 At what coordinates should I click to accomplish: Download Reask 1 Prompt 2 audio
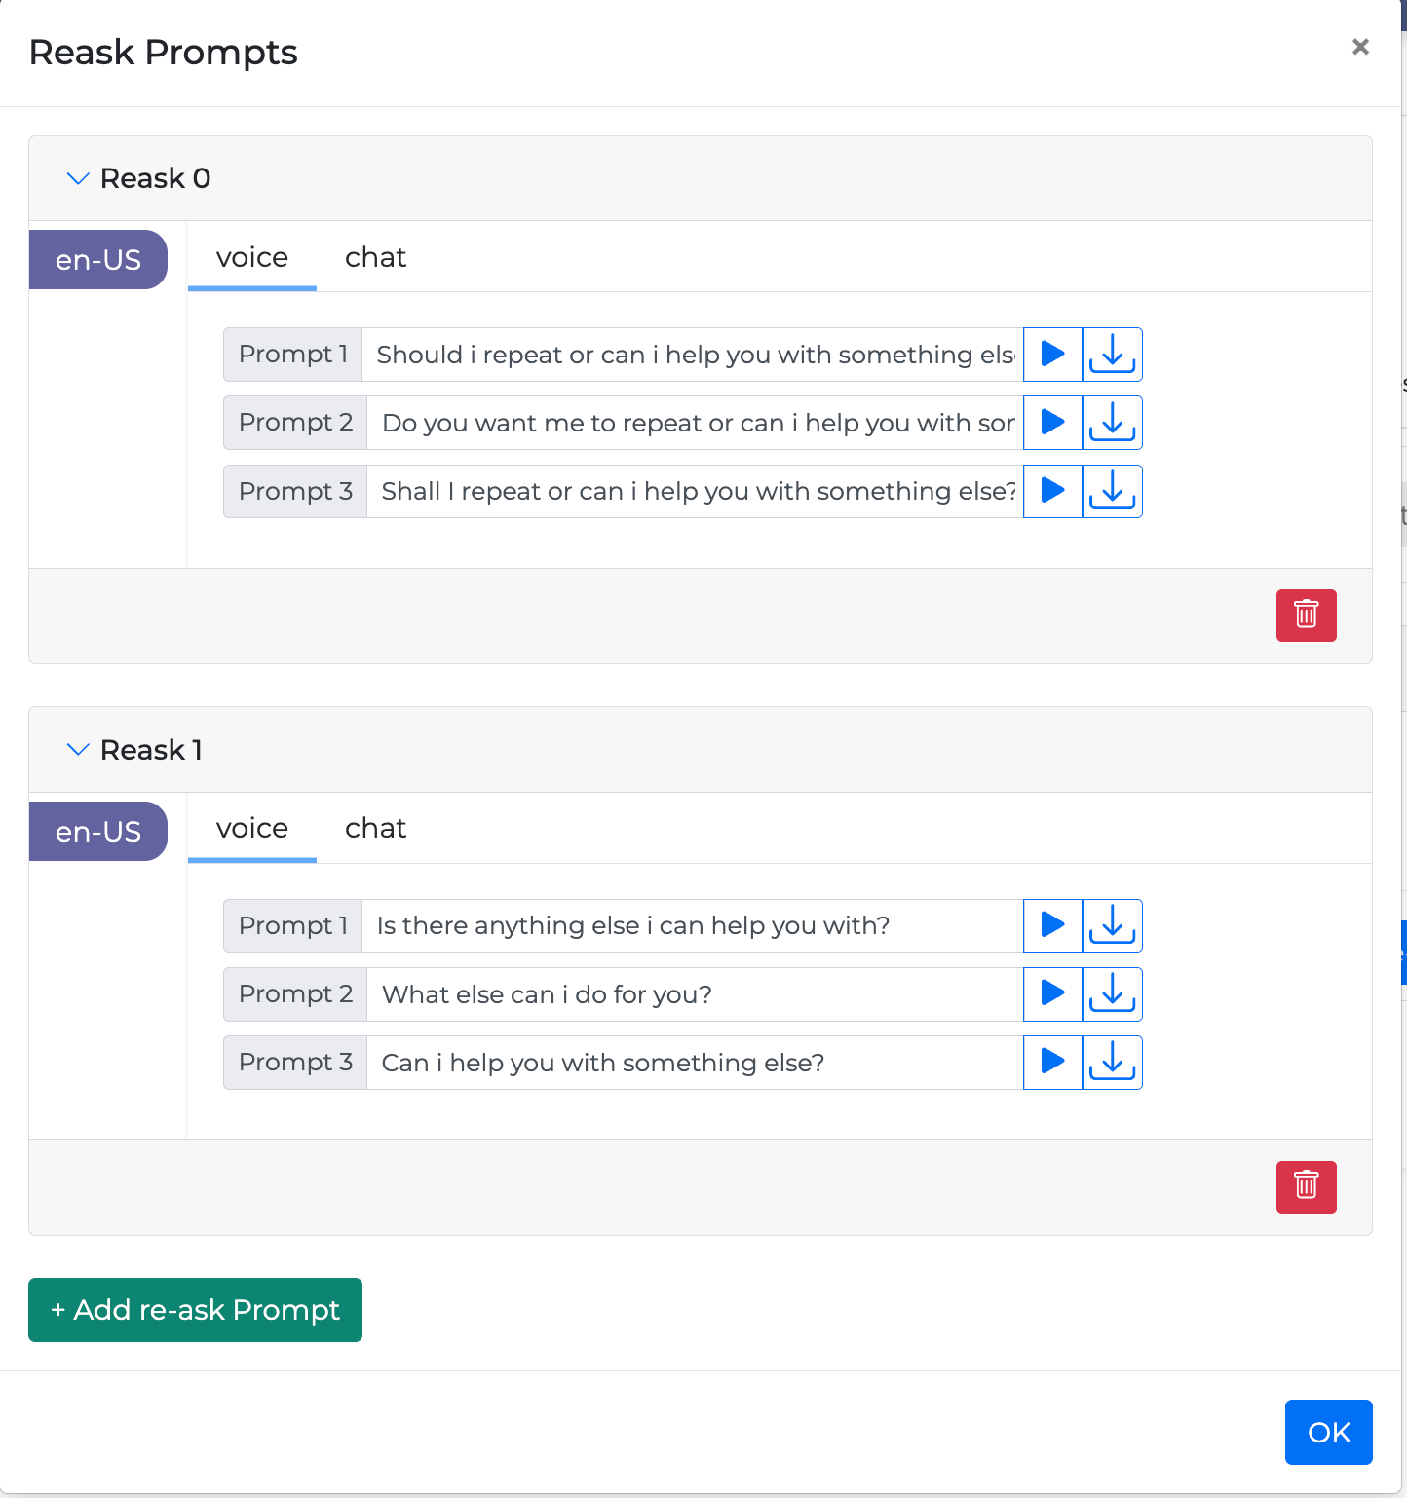1112,993
